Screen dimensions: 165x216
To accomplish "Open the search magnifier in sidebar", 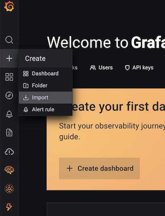I will (x=9, y=40).
